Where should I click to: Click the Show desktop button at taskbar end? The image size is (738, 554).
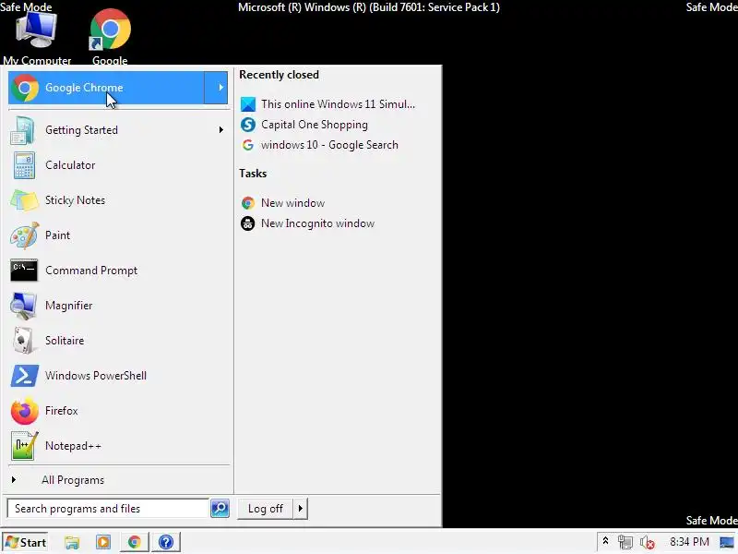point(727,542)
